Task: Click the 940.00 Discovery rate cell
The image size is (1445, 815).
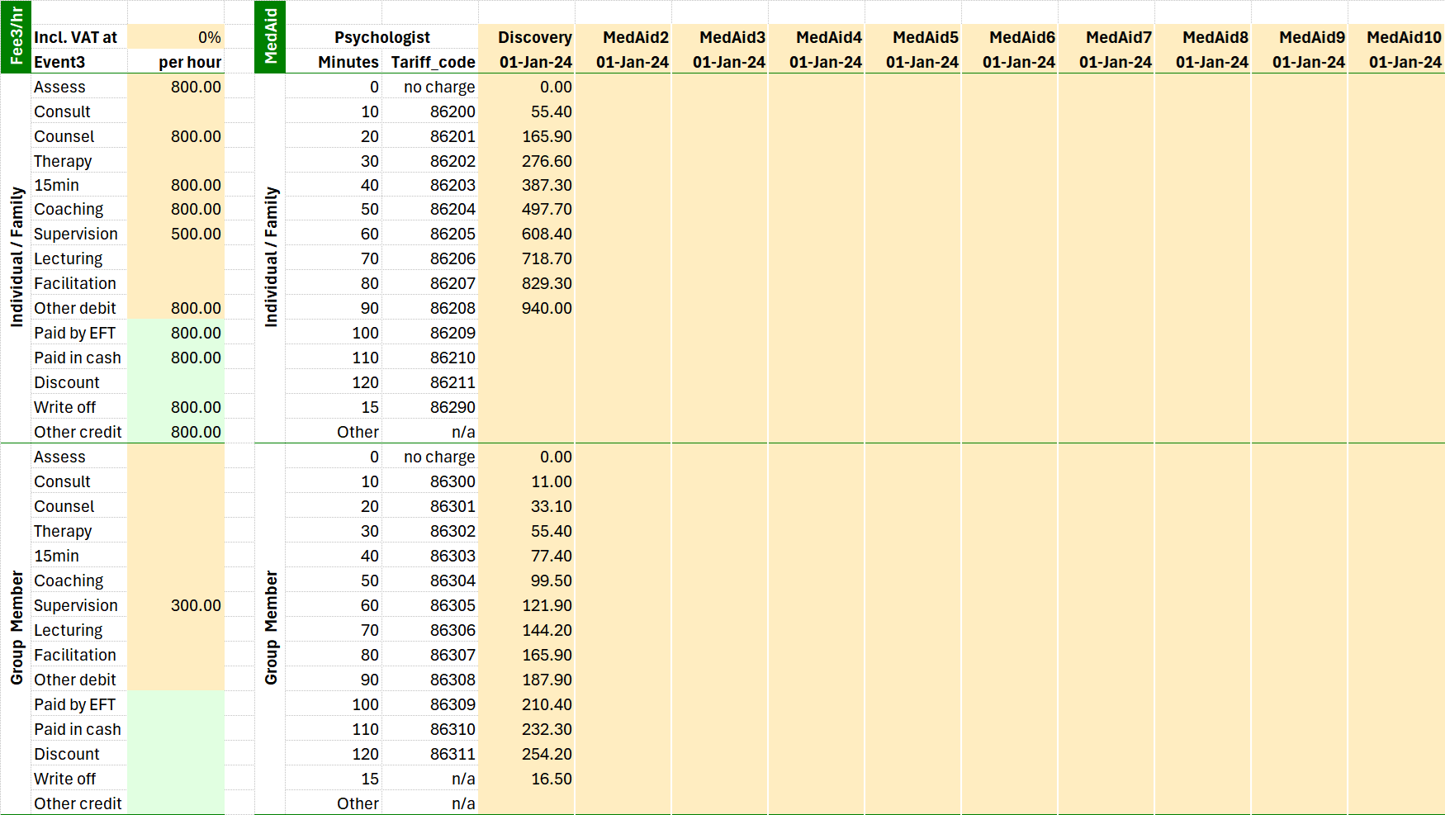Action: [527, 308]
